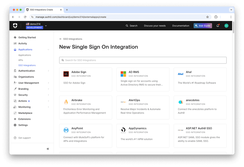Expand the Security section chevron

[x=48, y=95]
